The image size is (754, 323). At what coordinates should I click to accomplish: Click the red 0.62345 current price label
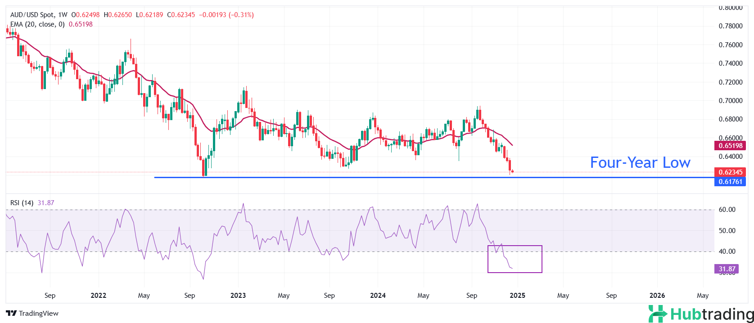(x=730, y=172)
